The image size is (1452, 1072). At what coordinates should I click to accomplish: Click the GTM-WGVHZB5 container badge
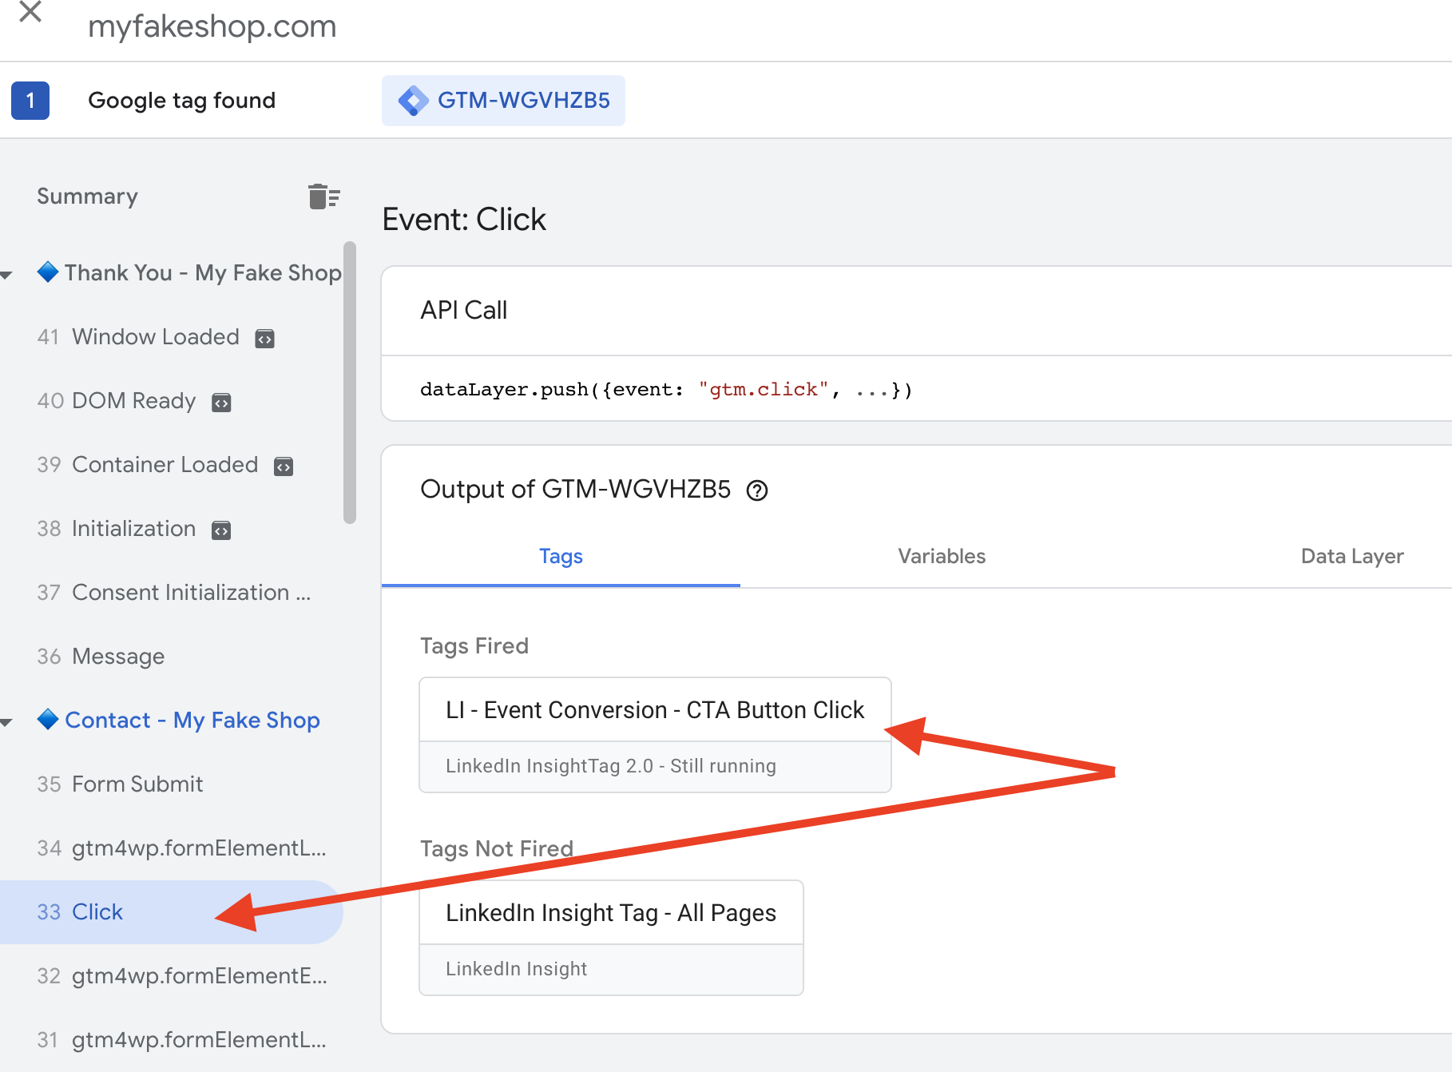(x=502, y=100)
